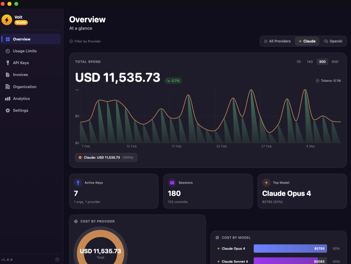Click the Active Keys key icon

click(x=78, y=183)
